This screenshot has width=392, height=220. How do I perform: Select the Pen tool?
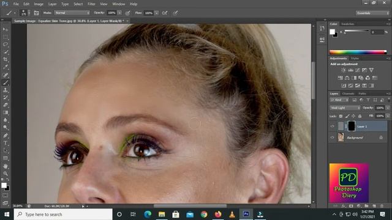[x=6, y=136]
